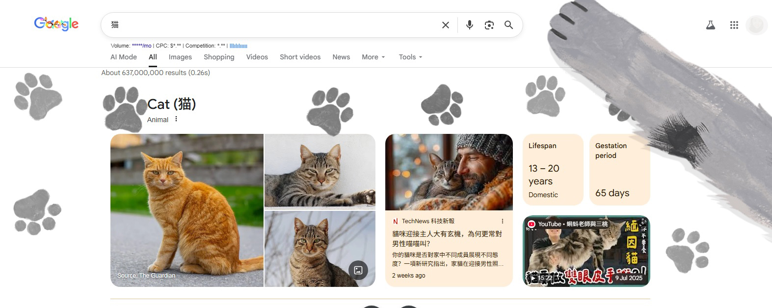This screenshot has width=772, height=308.
Task: Open three-dot menu beside Animal label
Action: 176,119
